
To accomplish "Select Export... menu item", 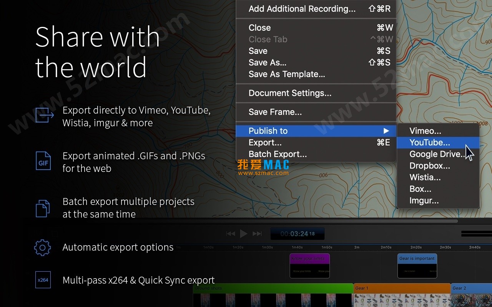I will 316,142.
